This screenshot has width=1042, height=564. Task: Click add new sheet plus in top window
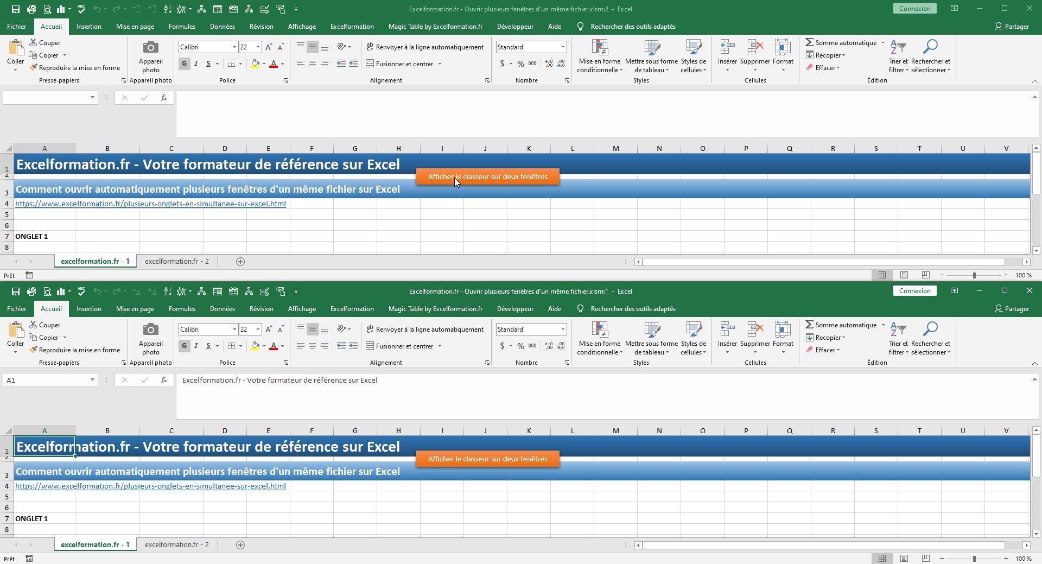[x=240, y=262]
